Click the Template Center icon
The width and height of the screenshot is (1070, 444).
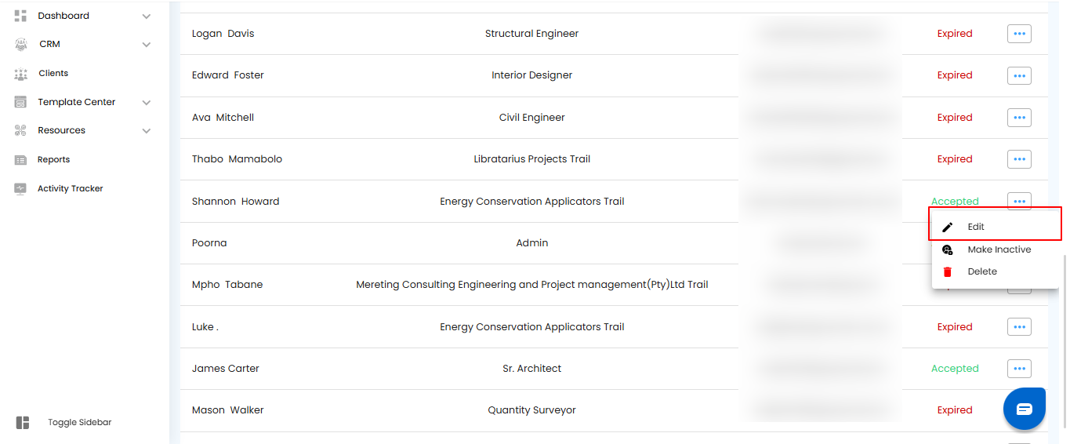(21, 103)
